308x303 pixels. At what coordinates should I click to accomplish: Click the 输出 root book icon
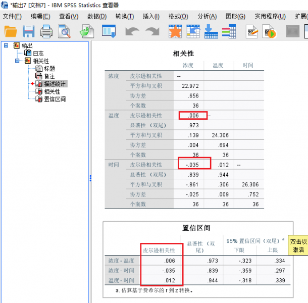pos(17,45)
